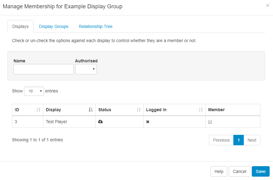Click inside the Name filter field
Screen dimensions: 273x180
43,69
